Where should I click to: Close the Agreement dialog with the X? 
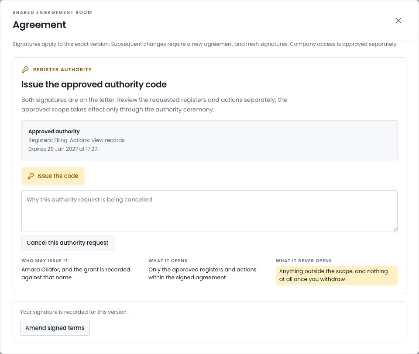[x=398, y=21]
